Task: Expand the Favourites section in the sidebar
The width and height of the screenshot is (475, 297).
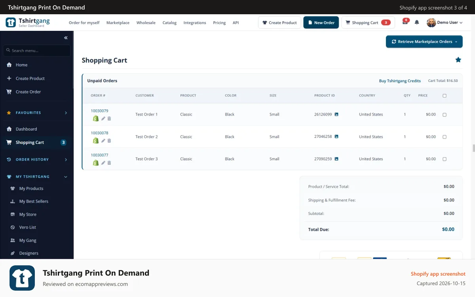Action: tap(37, 113)
